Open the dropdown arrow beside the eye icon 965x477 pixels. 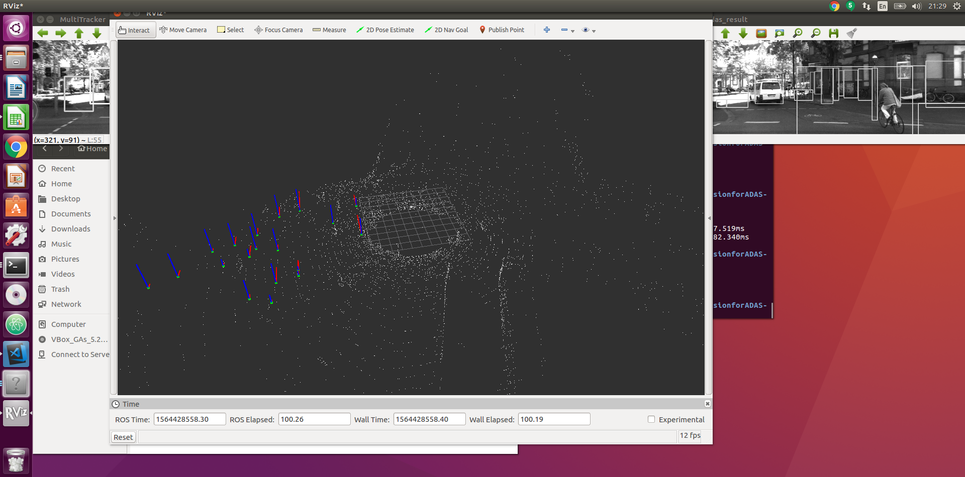click(x=594, y=31)
